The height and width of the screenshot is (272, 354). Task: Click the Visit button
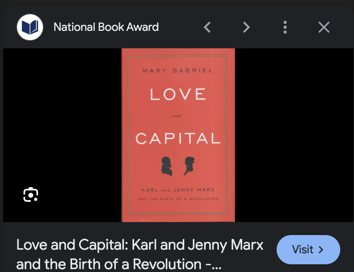(x=308, y=250)
